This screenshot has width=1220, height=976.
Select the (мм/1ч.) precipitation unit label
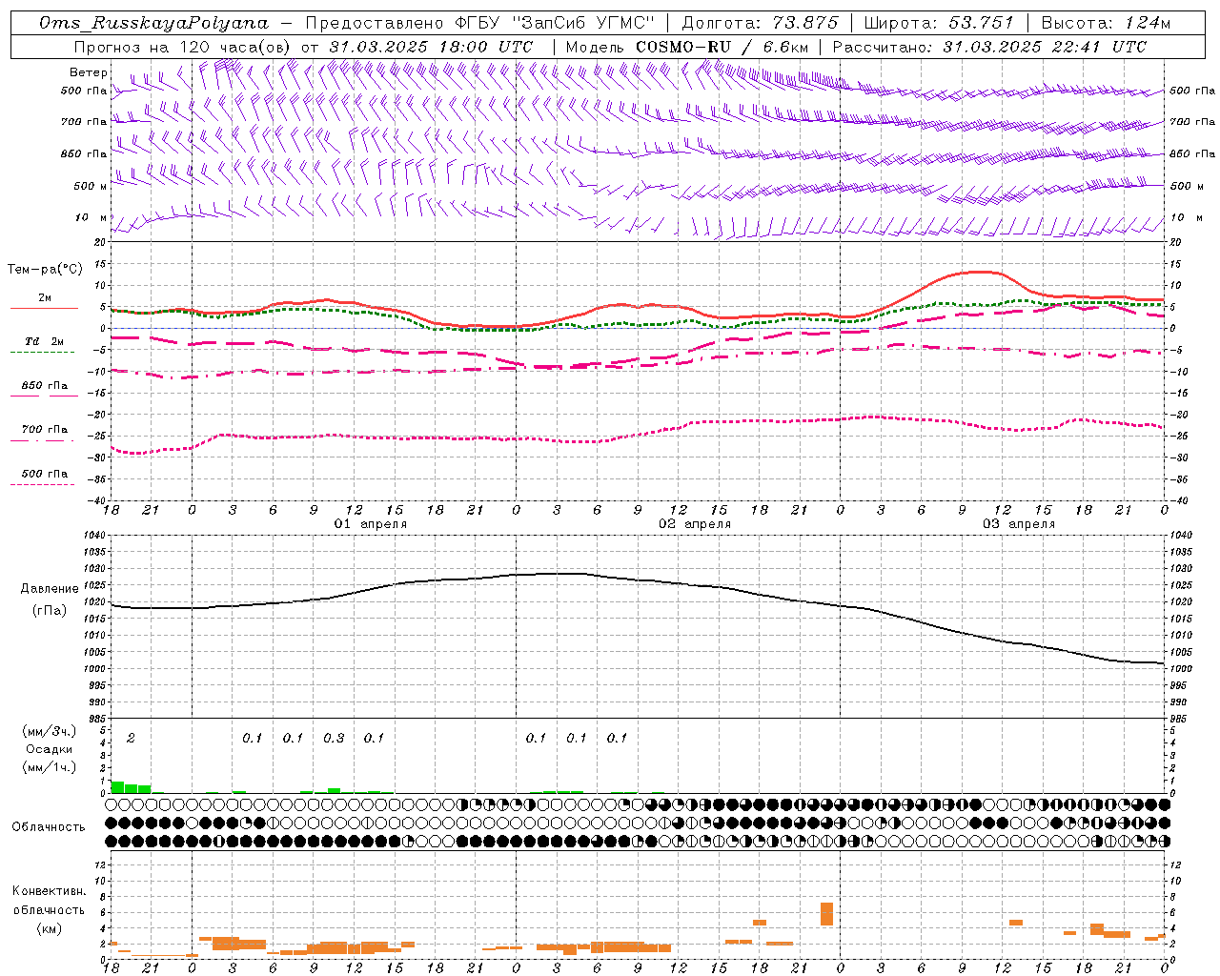tap(48, 767)
